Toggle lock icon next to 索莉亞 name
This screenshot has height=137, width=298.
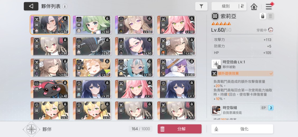(263, 16)
